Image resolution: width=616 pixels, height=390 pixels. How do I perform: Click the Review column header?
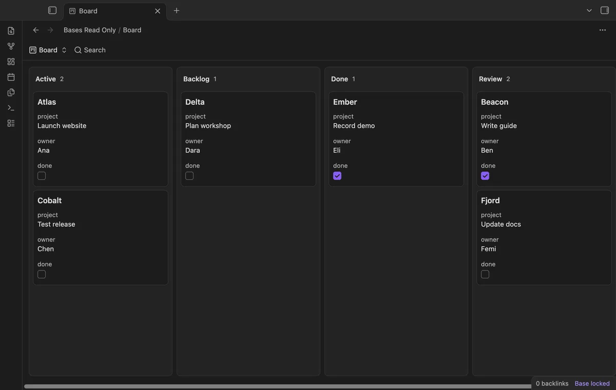coord(490,79)
